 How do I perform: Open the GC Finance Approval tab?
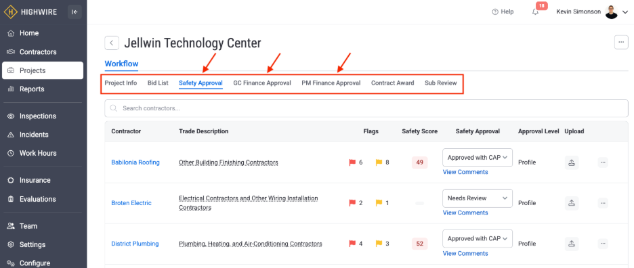[262, 83]
